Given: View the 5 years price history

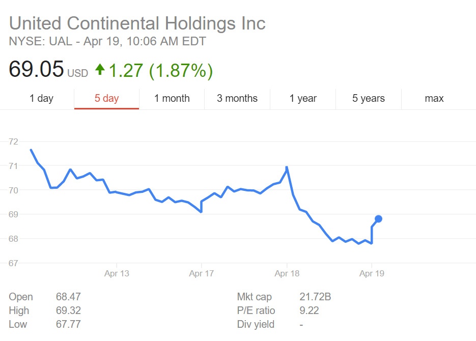Looking at the screenshot, I should coord(369,99).
